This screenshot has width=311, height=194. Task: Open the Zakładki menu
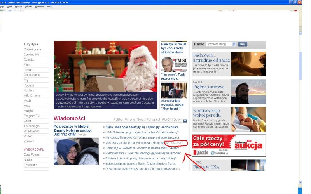pyautogui.click(x=28, y=7)
